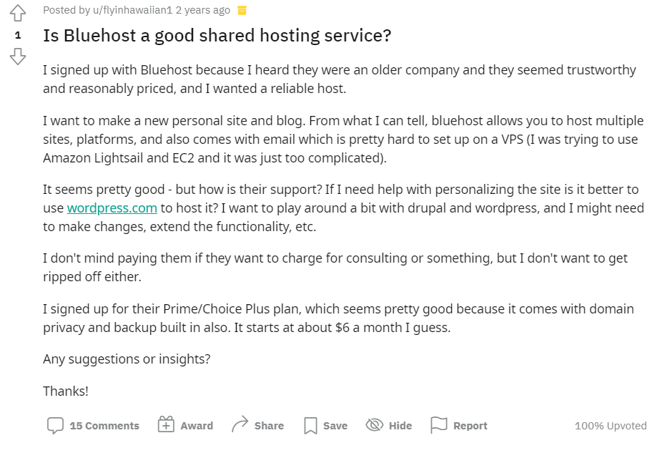Image resolution: width=660 pixels, height=453 pixels.
Task: Click the "Share" text label
Action: click(269, 426)
